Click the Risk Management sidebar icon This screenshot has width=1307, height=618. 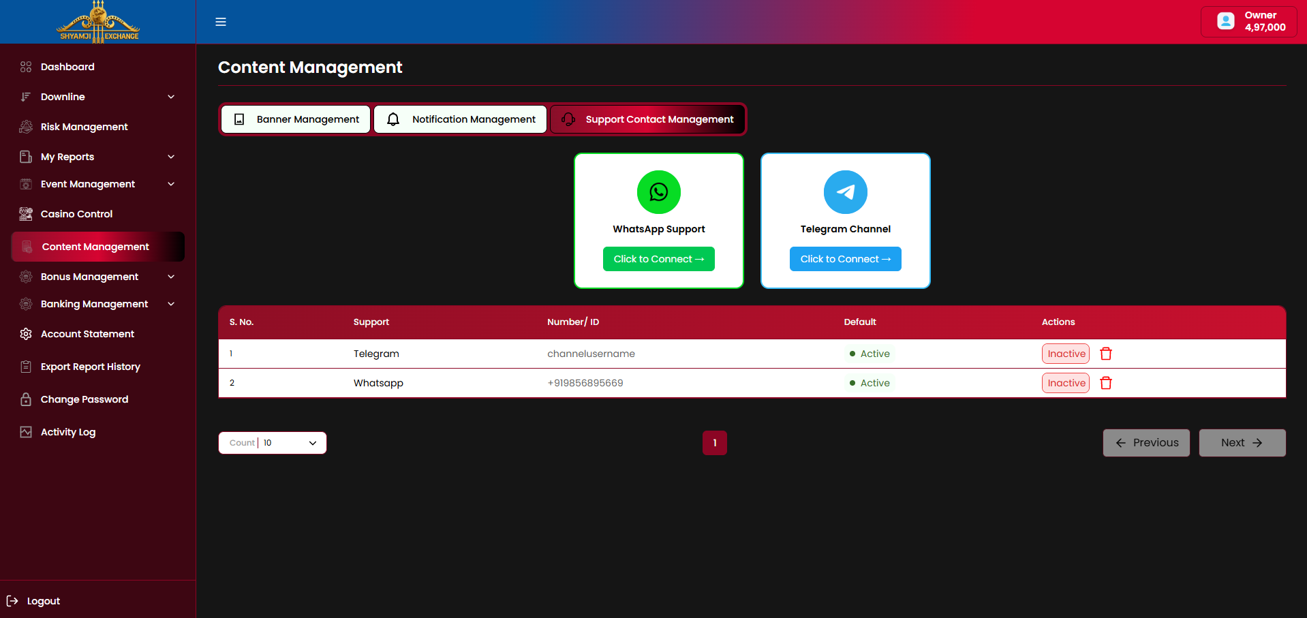tap(26, 127)
